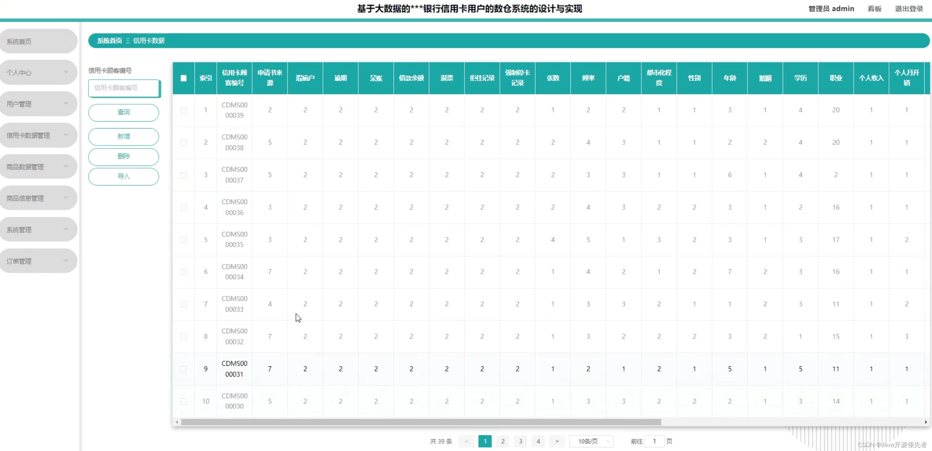Check the row for CDMS0000030
Image resolution: width=932 pixels, height=451 pixels.
pos(183,402)
